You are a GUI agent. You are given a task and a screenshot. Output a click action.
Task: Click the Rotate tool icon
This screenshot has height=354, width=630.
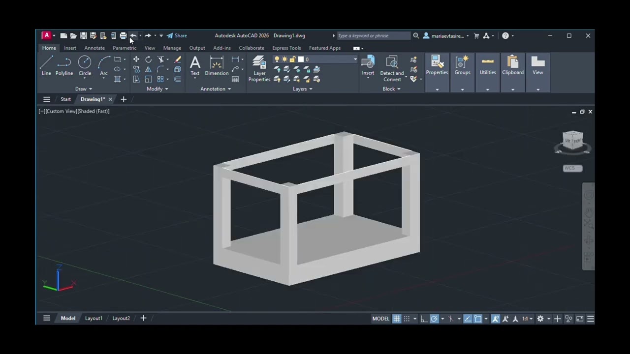(148, 59)
